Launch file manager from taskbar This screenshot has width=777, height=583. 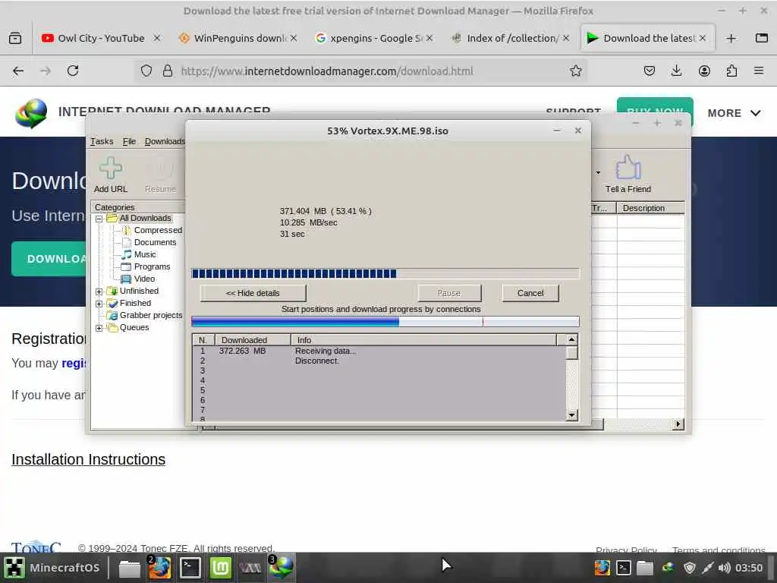click(129, 568)
